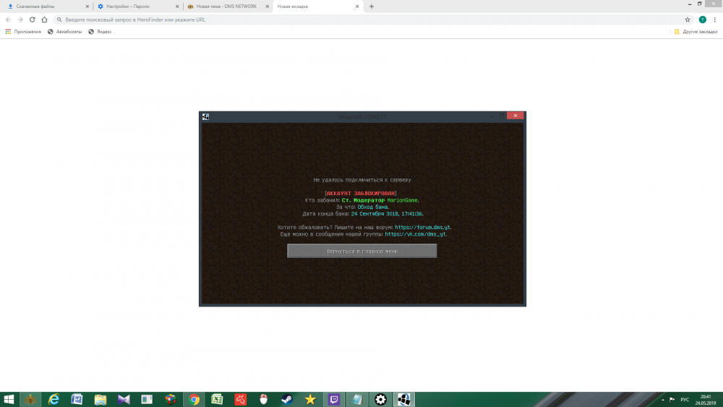This screenshot has width=723, height=407.
Task: Click the browser back arrow
Action: pos(8,20)
